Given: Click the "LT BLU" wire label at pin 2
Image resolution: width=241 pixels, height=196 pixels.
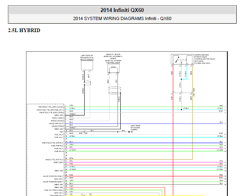Looking at the screenshot, I should pos(72,108).
